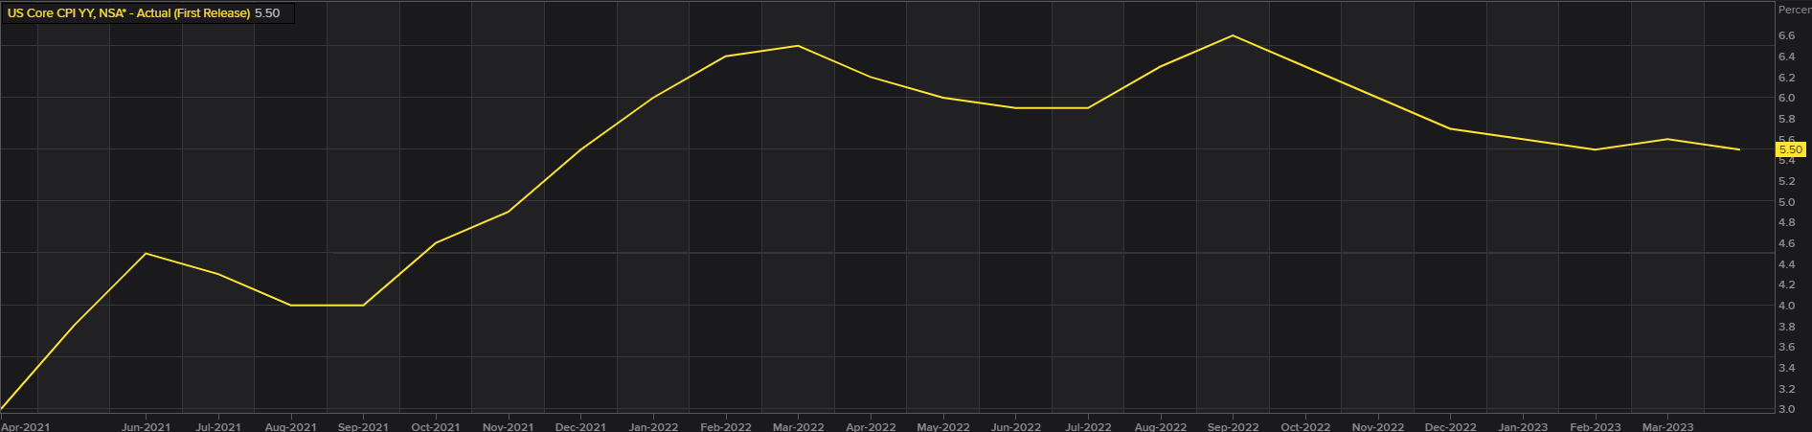Click the Jun-2022 date label
Screen dimensions: 1812x432
click(1016, 427)
